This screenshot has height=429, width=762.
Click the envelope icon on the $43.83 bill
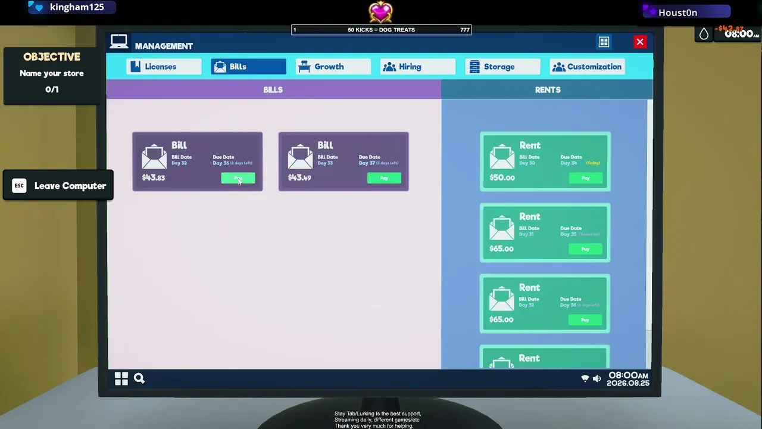pos(154,157)
